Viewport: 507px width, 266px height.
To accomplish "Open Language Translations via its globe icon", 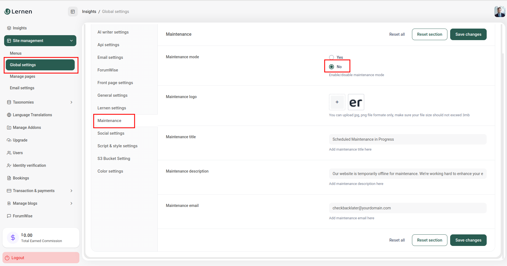I will click(x=9, y=115).
